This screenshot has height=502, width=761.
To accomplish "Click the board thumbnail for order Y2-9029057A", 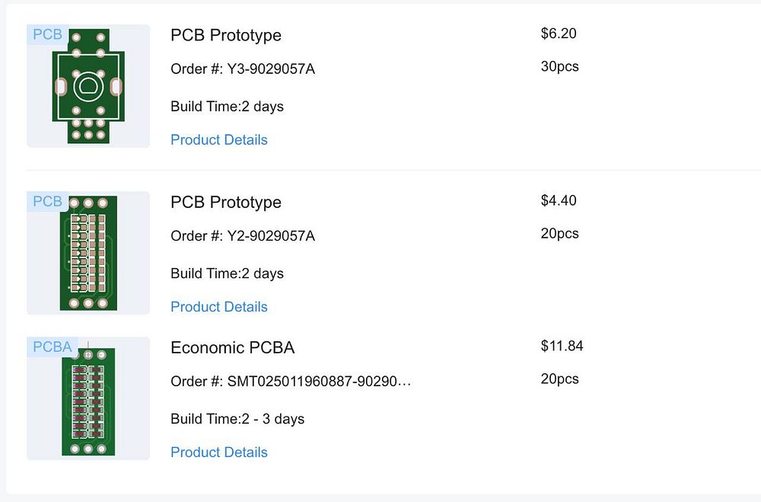I will point(88,254).
